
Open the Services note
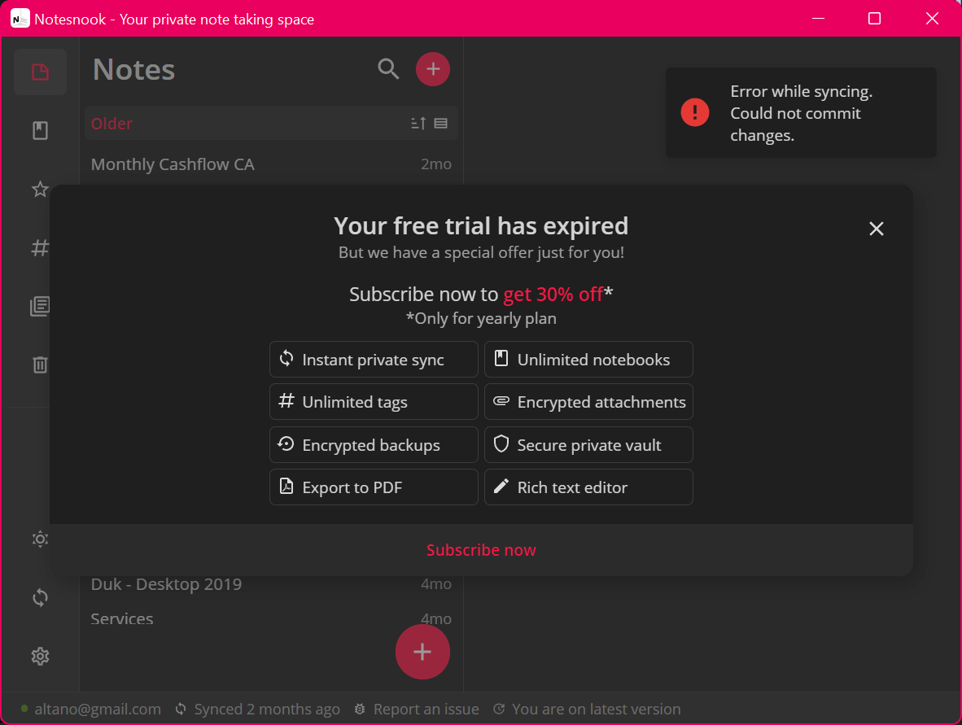(x=270, y=618)
